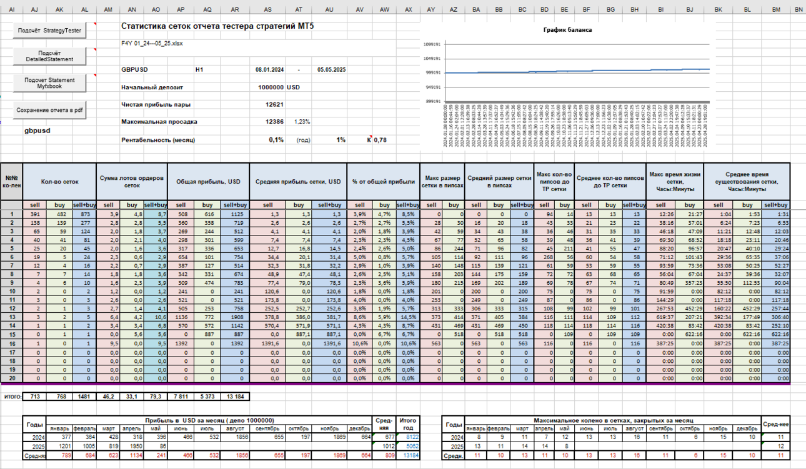Select January 2025 profit "1201"

pyautogui.click(x=60, y=447)
